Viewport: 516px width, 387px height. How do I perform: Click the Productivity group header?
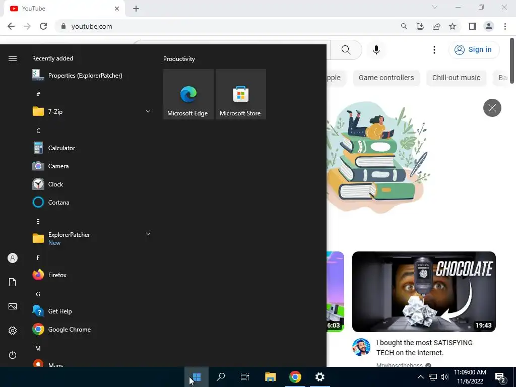click(179, 59)
